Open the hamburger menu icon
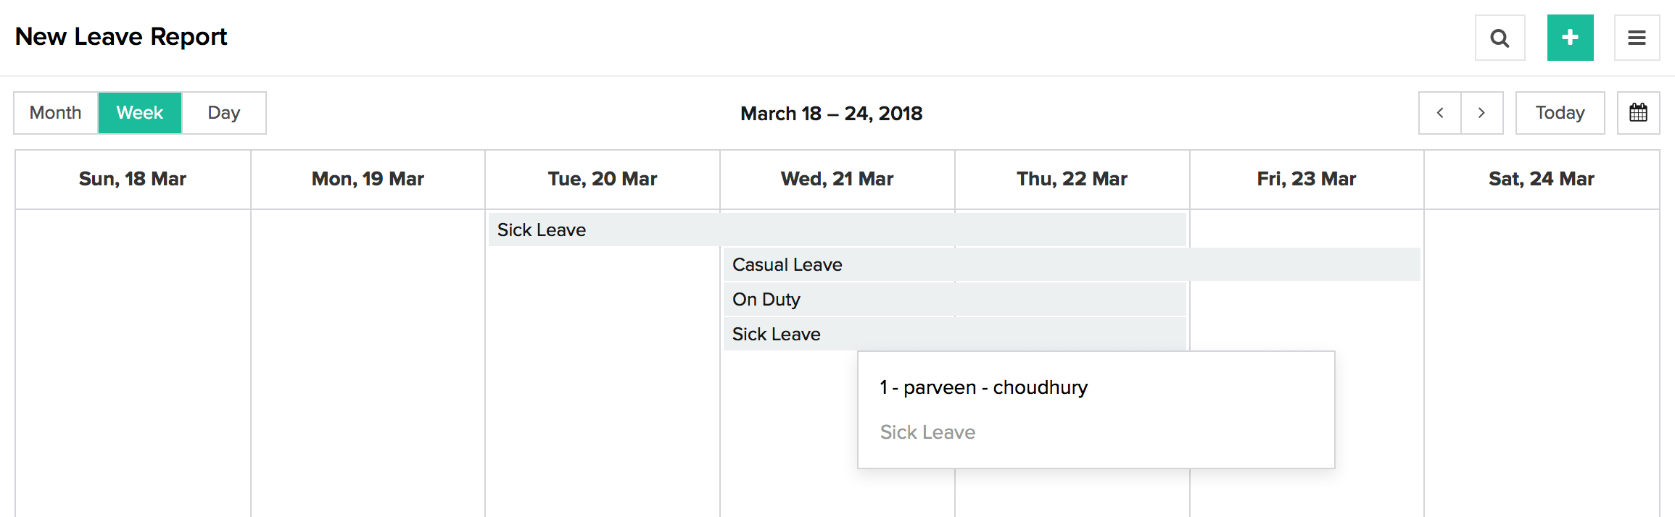This screenshot has height=517, width=1675. 1637,38
